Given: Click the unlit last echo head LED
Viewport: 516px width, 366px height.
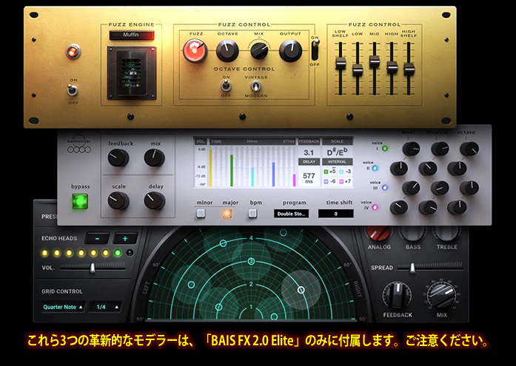Looking at the screenshot, I should (x=130, y=253).
